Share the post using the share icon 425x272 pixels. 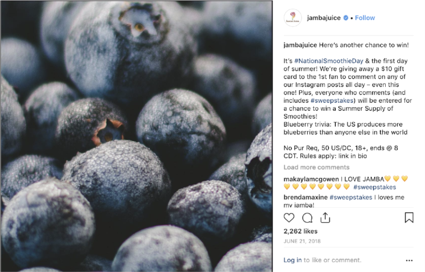tap(325, 218)
